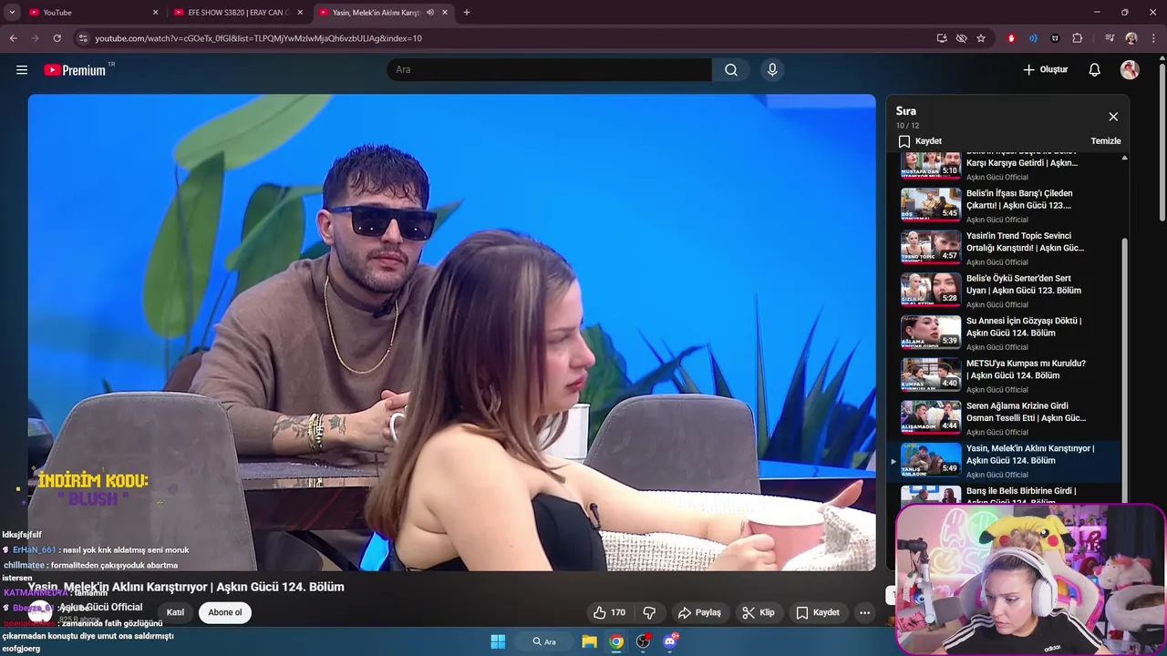1167x656 pixels.
Task: Reload the page with the refresh icon
Action: [57, 38]
